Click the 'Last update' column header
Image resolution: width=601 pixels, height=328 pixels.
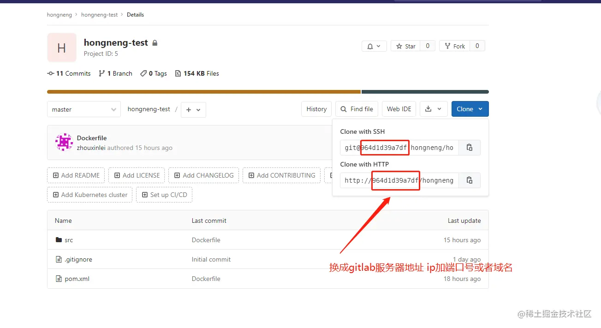[x=464, y=221]
